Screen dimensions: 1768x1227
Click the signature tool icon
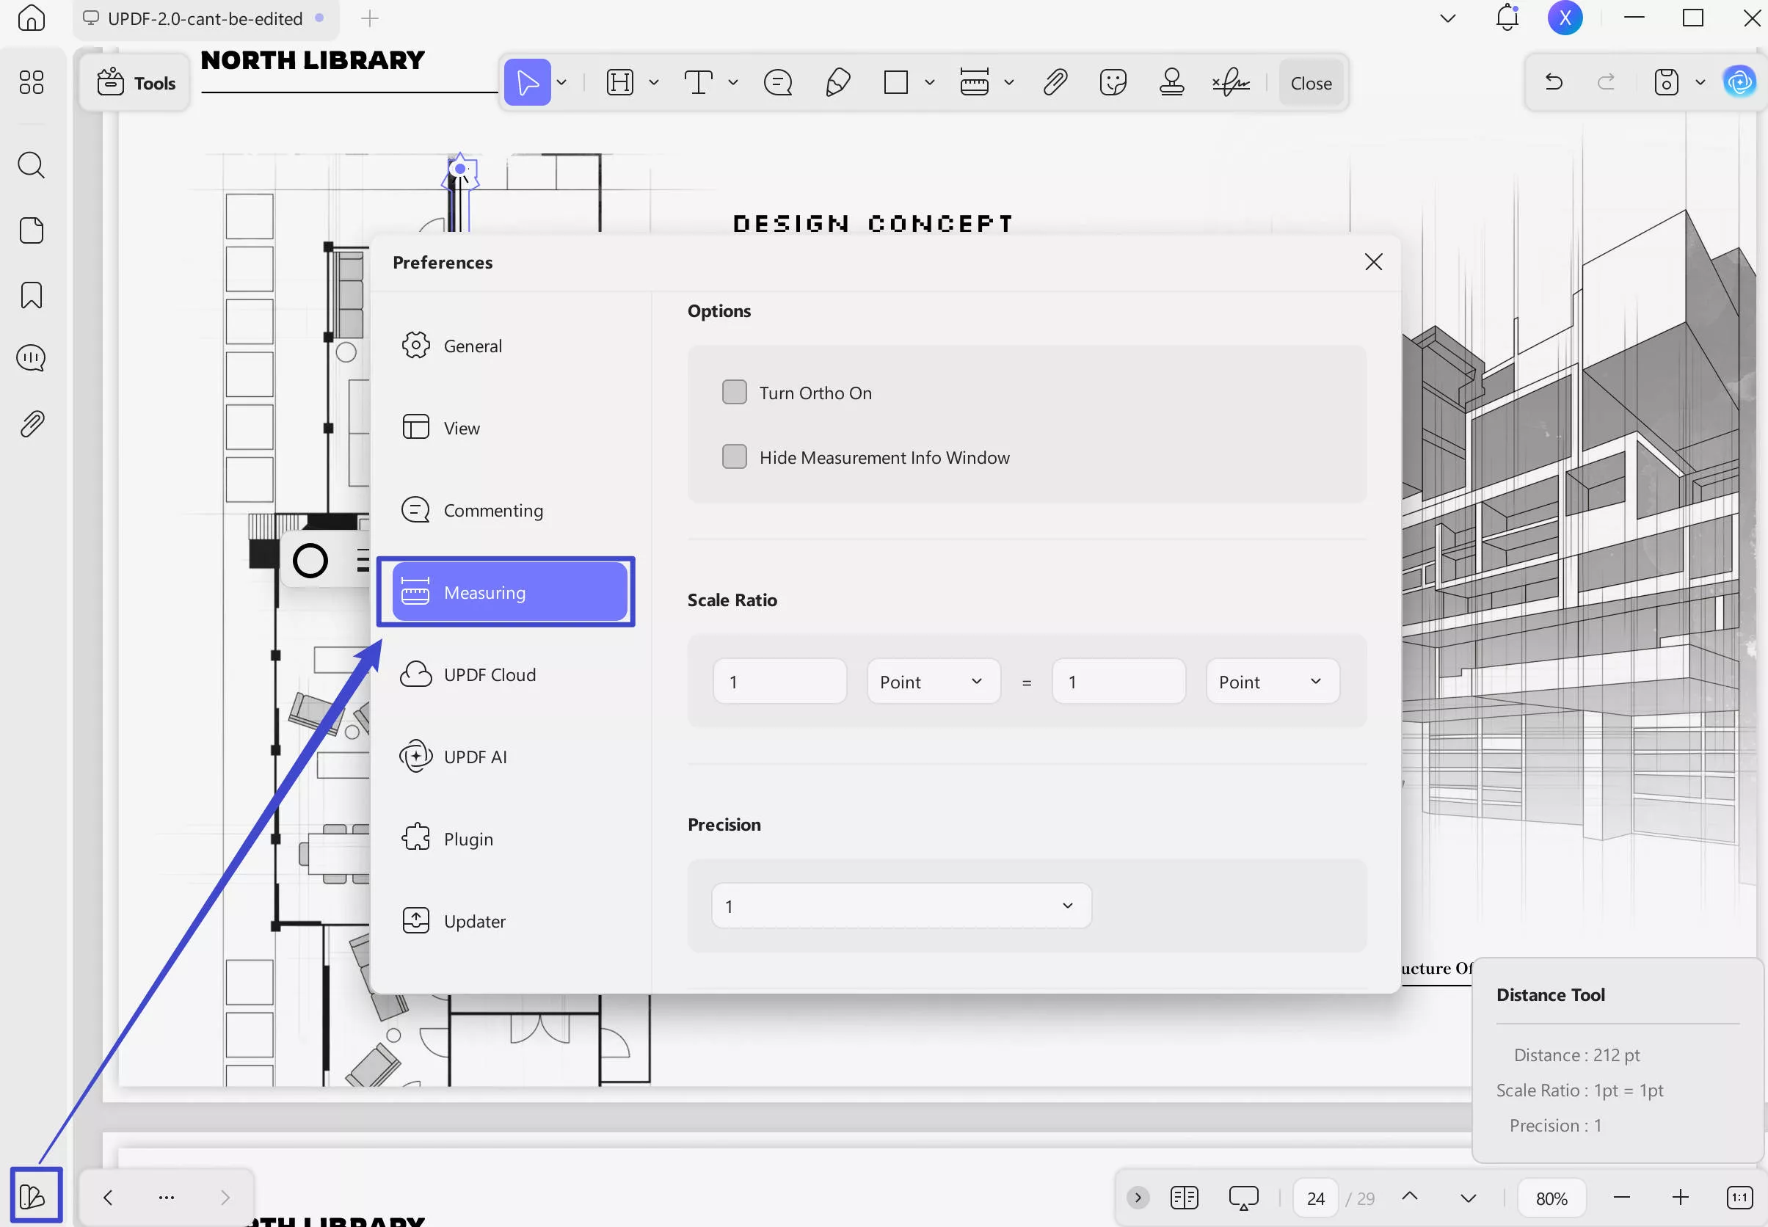(1230, 82)
